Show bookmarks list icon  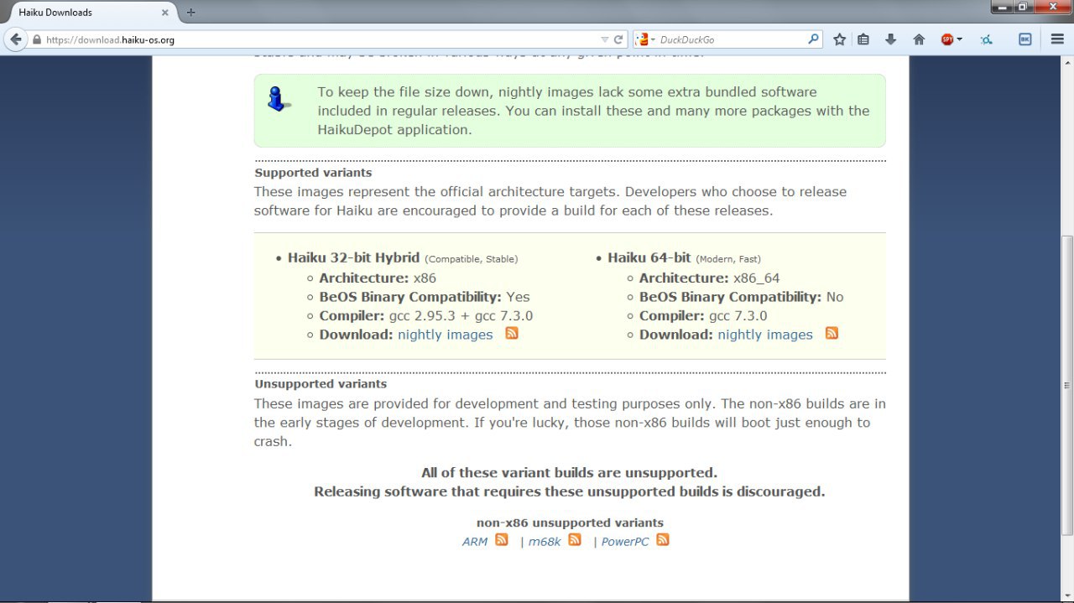pos(863,39)
